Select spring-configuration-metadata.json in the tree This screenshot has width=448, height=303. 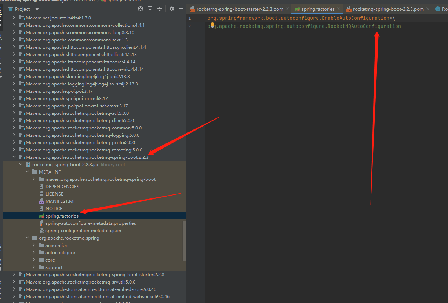(x=95, y=230)
